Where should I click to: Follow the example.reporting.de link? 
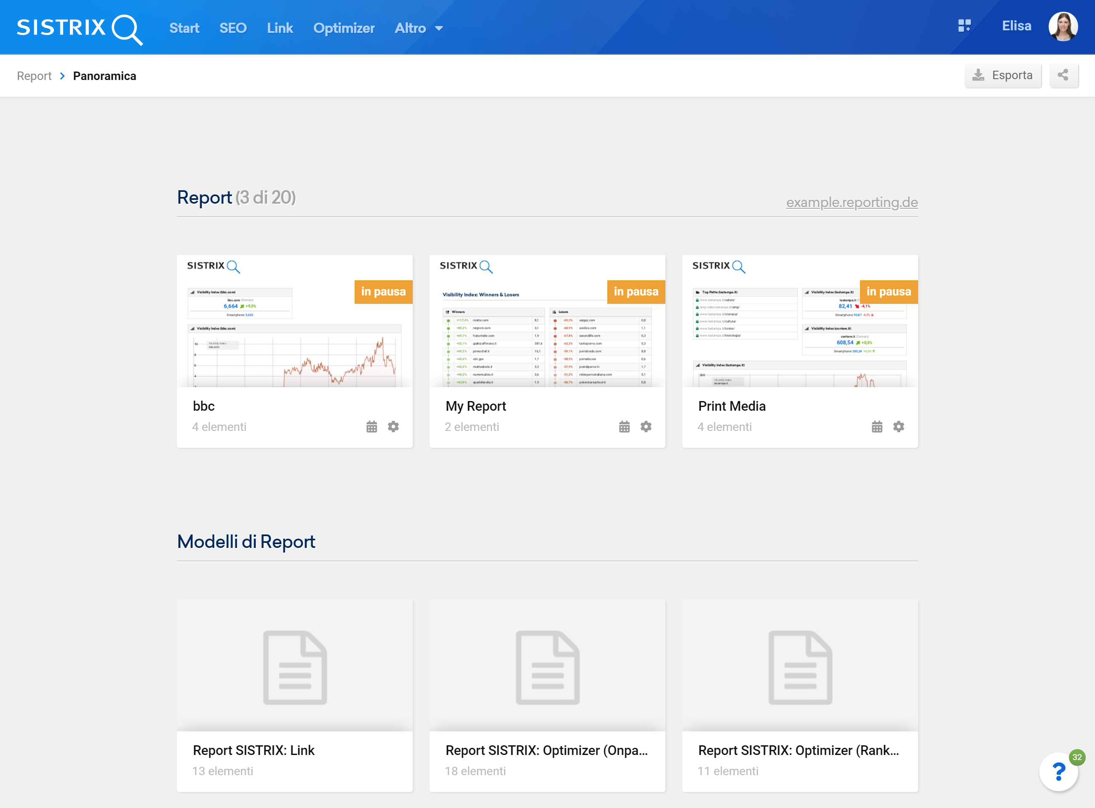852,202
